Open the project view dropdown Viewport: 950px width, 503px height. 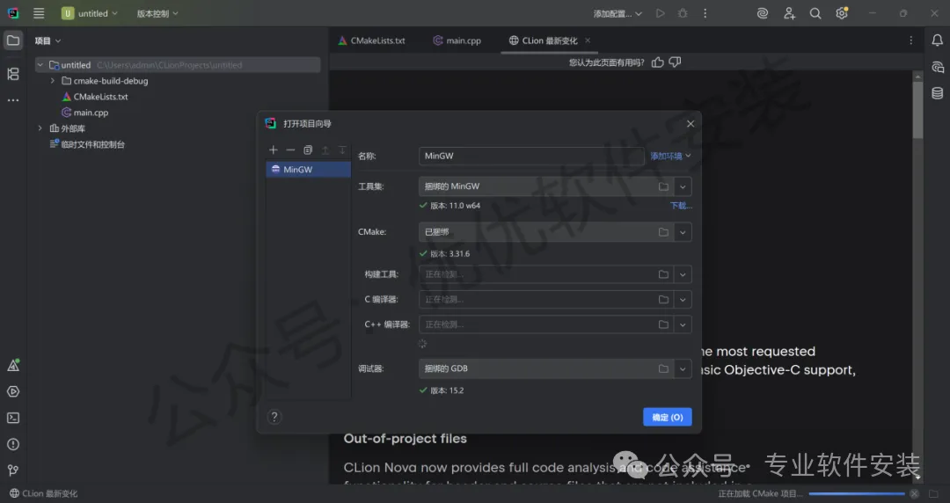point(47,40)
